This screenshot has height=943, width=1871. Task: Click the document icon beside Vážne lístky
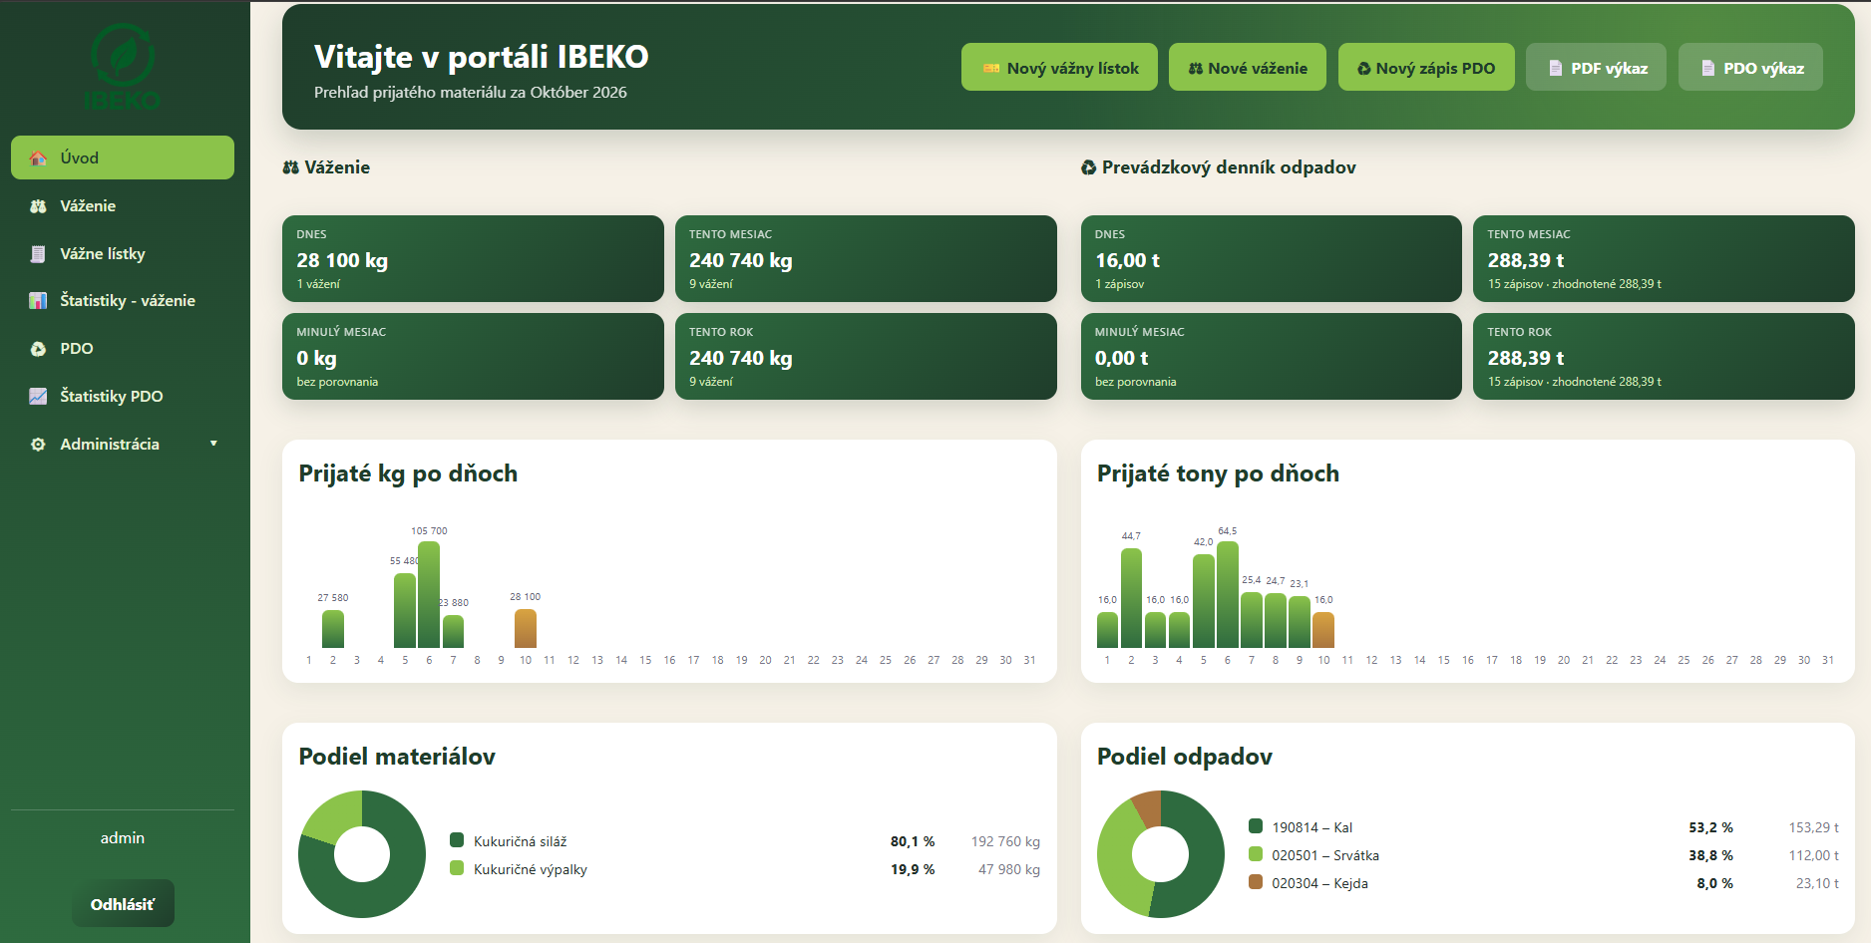tap(38, 253)
